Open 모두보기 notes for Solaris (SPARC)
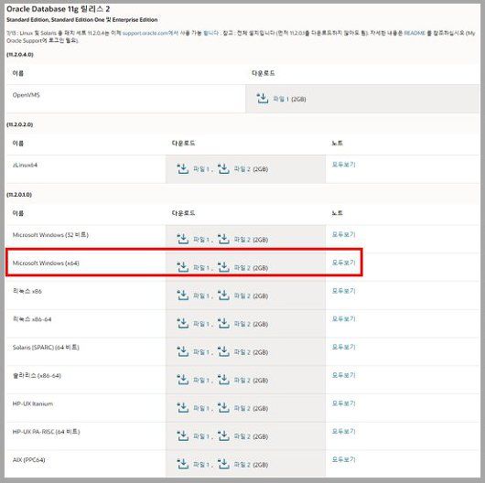The image size is (485, 483). (x=343, y=347)
